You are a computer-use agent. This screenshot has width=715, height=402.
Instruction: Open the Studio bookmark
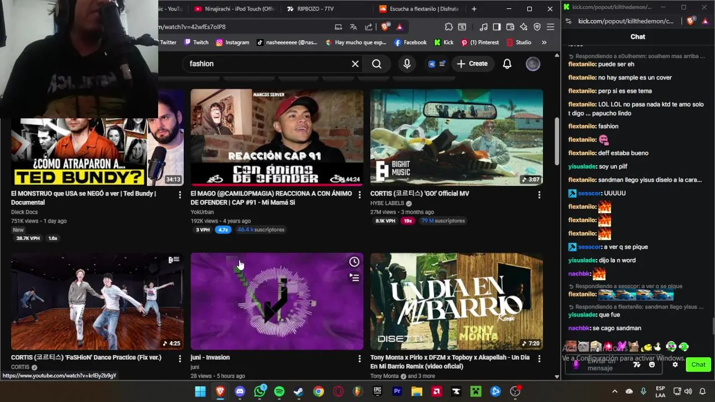[519, 42]
